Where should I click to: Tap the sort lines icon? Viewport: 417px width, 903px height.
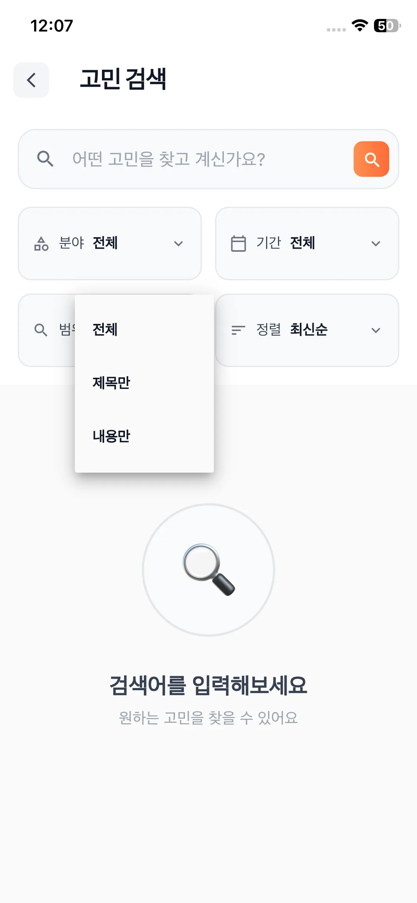point(238,330)
